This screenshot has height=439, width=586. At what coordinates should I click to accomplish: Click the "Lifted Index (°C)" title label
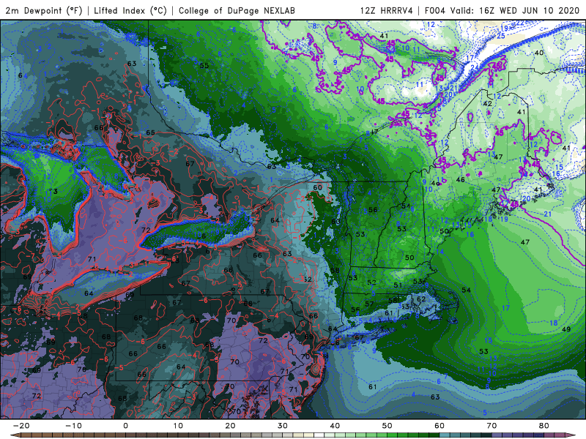130,10
